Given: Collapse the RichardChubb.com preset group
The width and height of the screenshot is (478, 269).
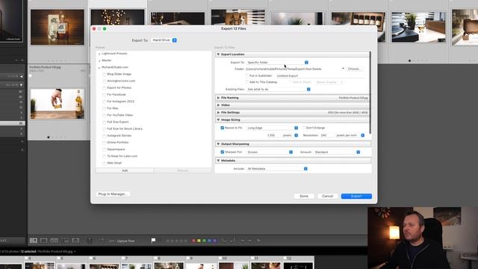Looking at the screenshot, I should [99, 67].
